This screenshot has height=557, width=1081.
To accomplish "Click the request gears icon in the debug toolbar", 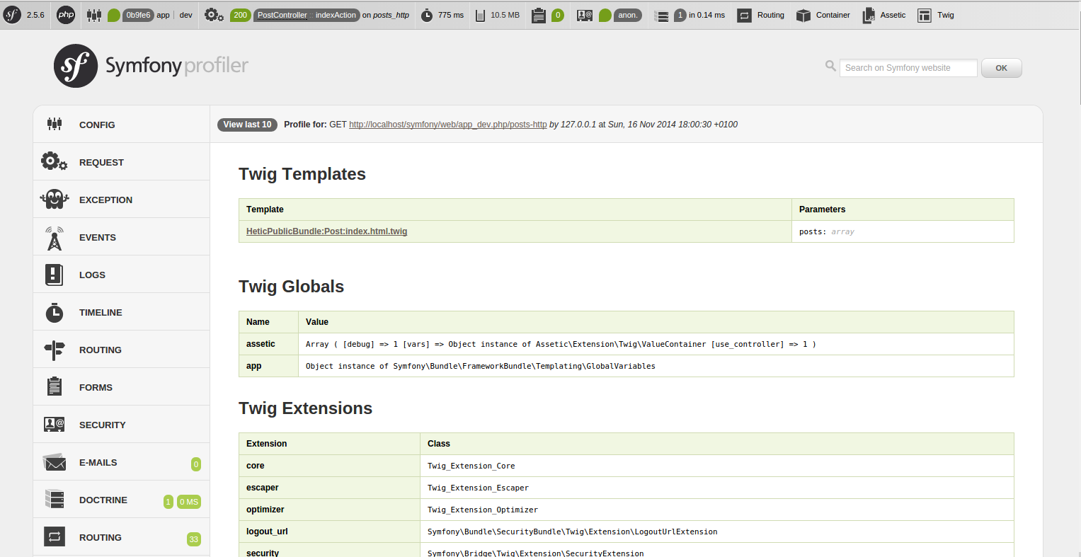I will pos(214,15).
